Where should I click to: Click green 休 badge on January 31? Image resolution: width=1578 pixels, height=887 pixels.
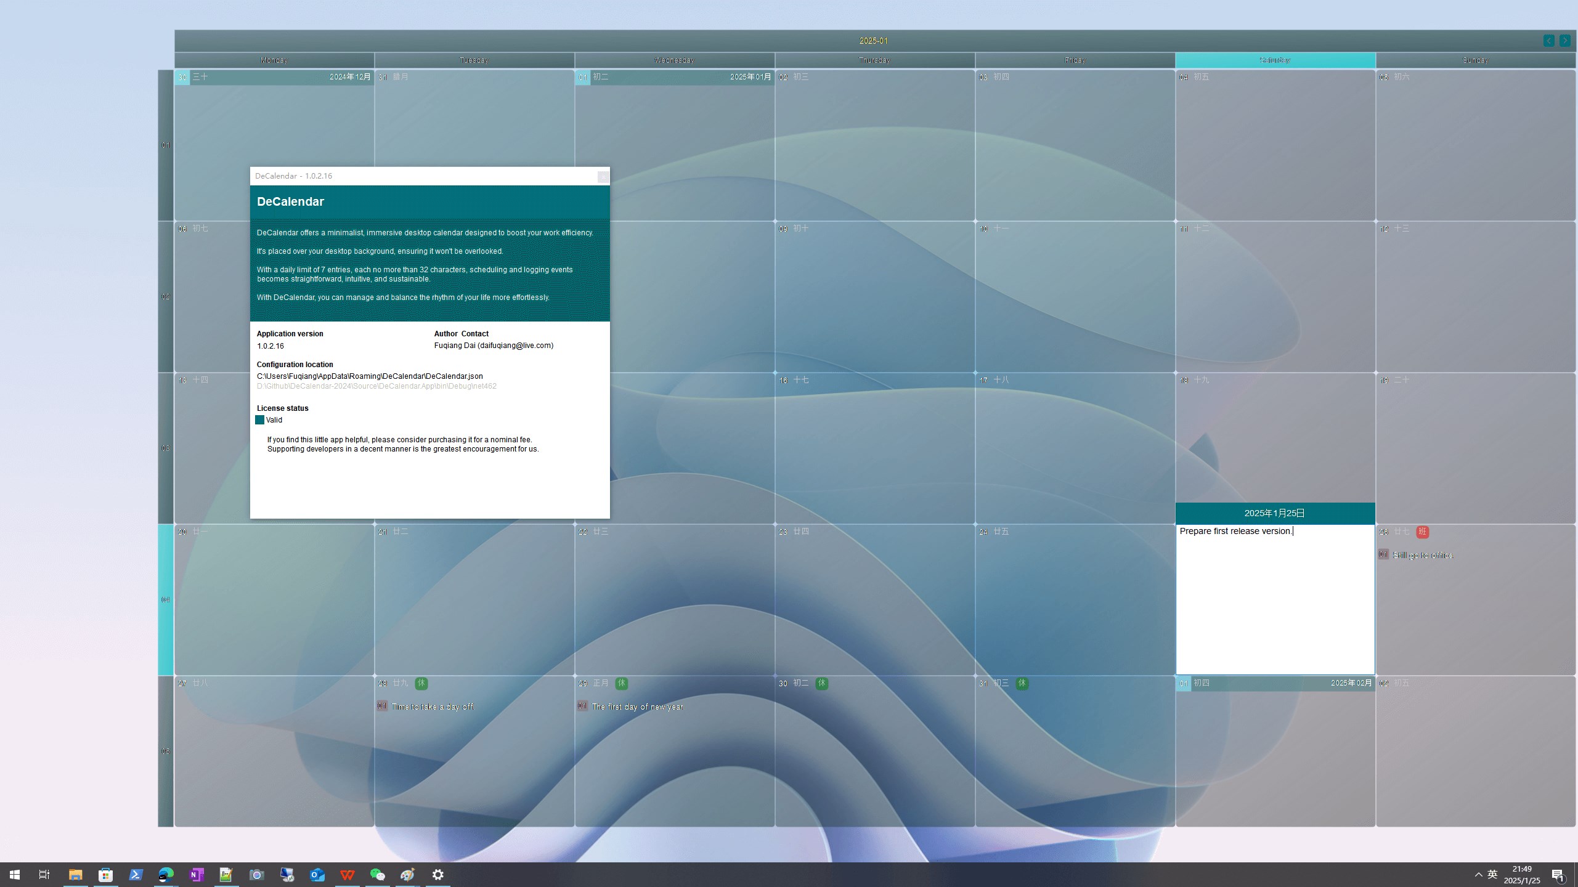coord(1022,683)
